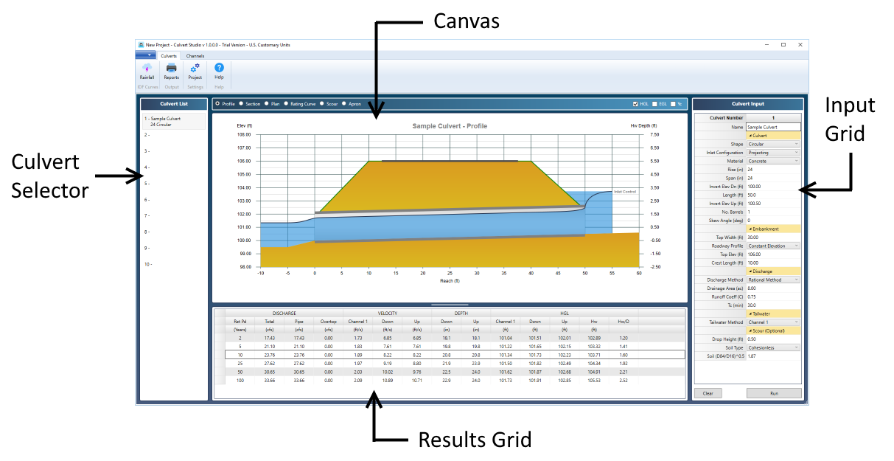The width and height of the screenshot is (894, 461).
Task: Click the Run button
Action: point(774,393)
